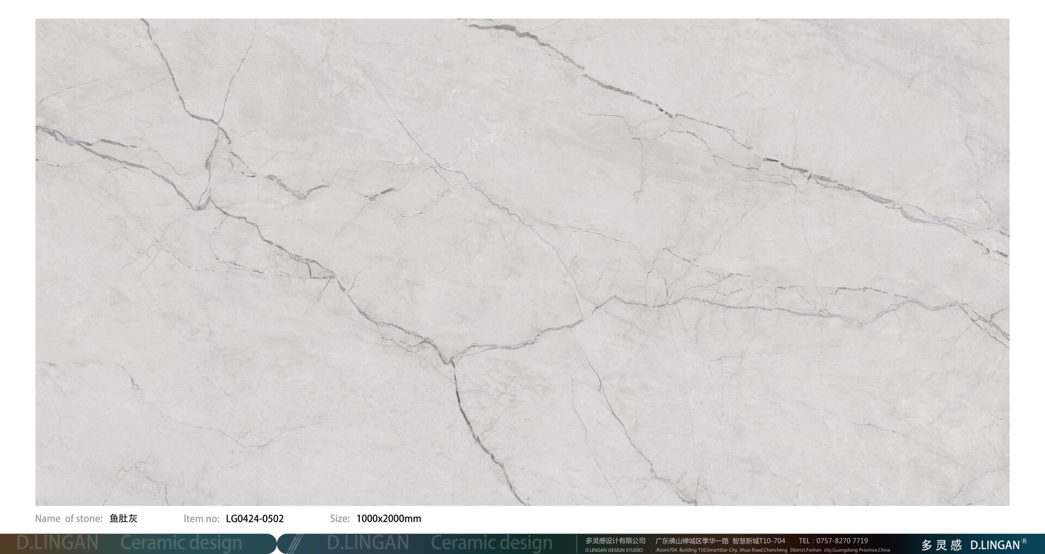
Task: Select the "Name of stone:" label
Action: point(69,519)
